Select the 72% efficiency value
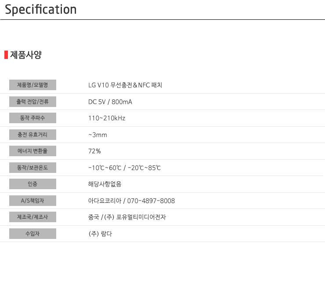Image resolution: width=325 pixels, height=308 pixels. [94, 151]
